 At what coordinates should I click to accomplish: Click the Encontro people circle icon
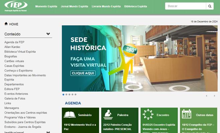point(148,114)
